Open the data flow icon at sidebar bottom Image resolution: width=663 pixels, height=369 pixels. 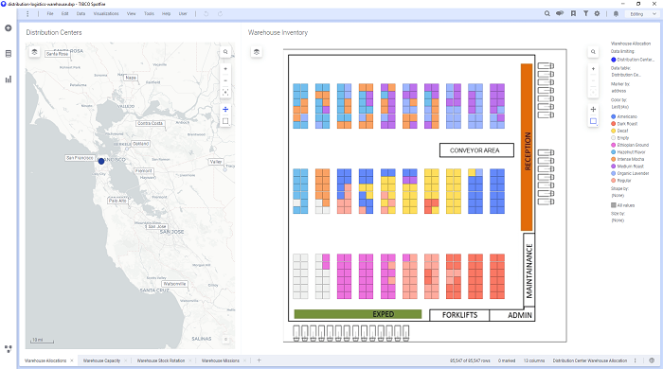[x=8, y=349]
